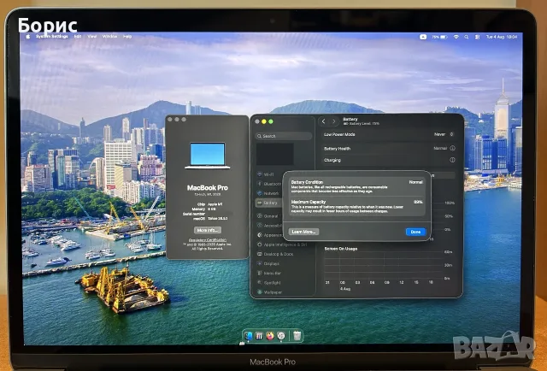Click the MacBook Pro title in About window

click(x=208, y=188)
